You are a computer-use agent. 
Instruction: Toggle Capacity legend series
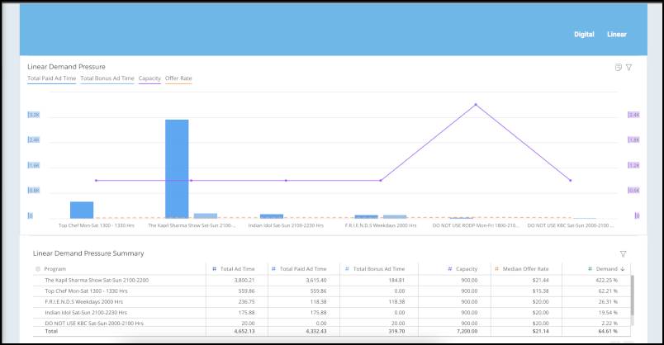[149, 78]
